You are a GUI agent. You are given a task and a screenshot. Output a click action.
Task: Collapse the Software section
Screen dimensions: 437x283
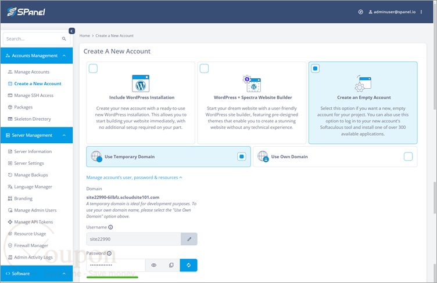click(x=37, y=274)
